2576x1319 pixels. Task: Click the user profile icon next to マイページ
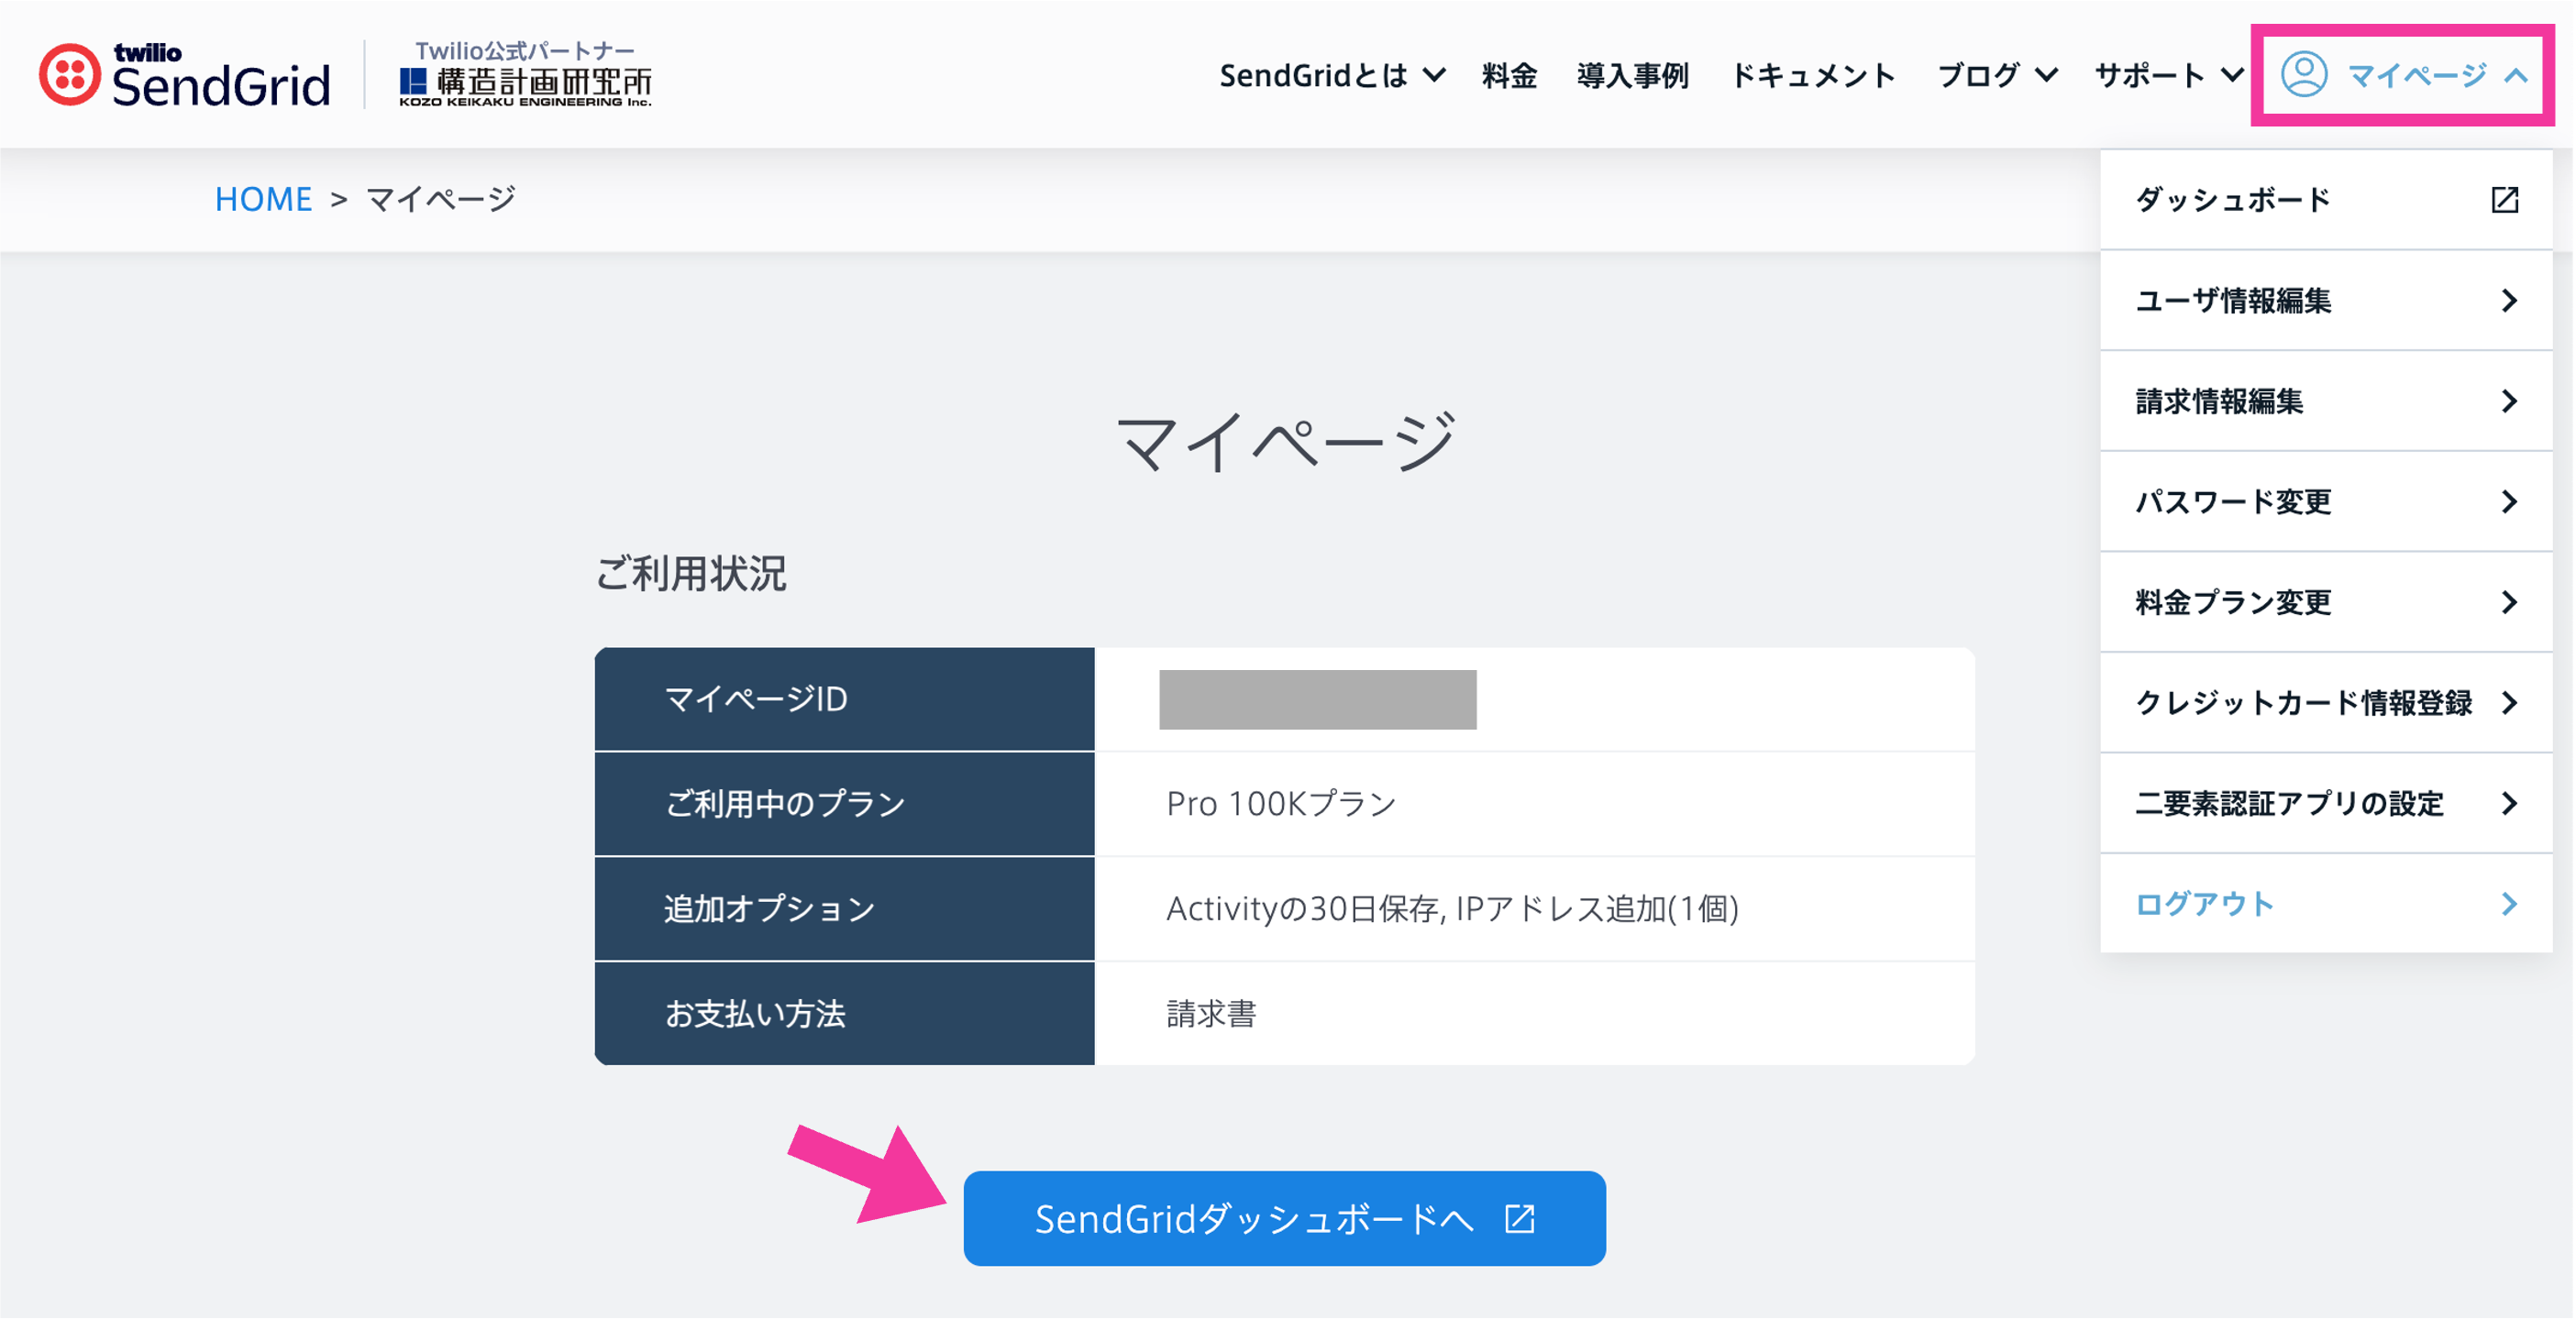tap(2305, 74)
